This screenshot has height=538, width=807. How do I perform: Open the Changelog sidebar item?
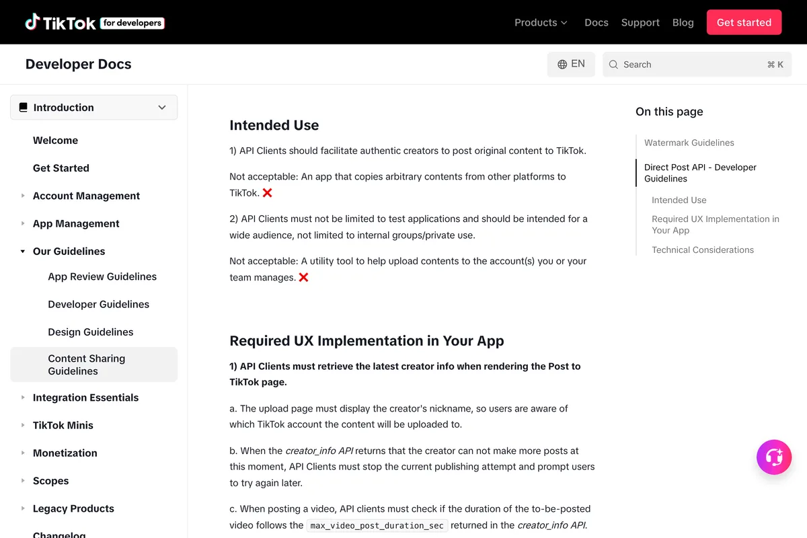59,534
